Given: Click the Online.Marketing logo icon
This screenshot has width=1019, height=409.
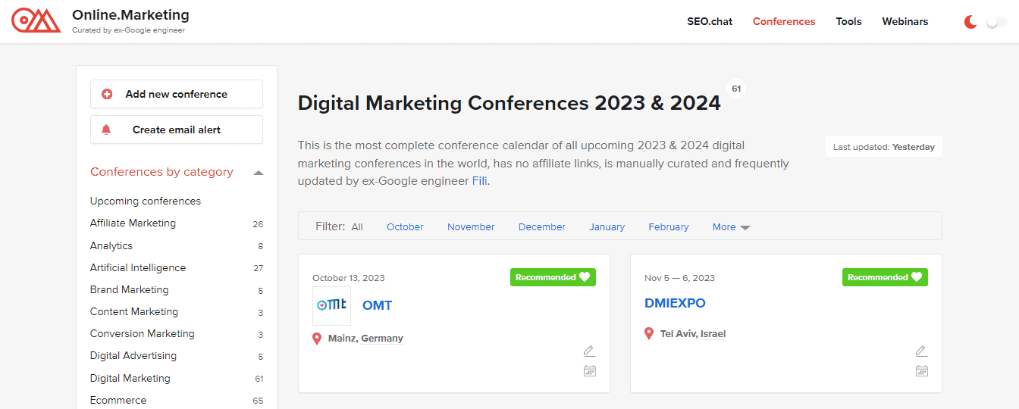Looking at the screenshot, I should click(x=36, y=20).
